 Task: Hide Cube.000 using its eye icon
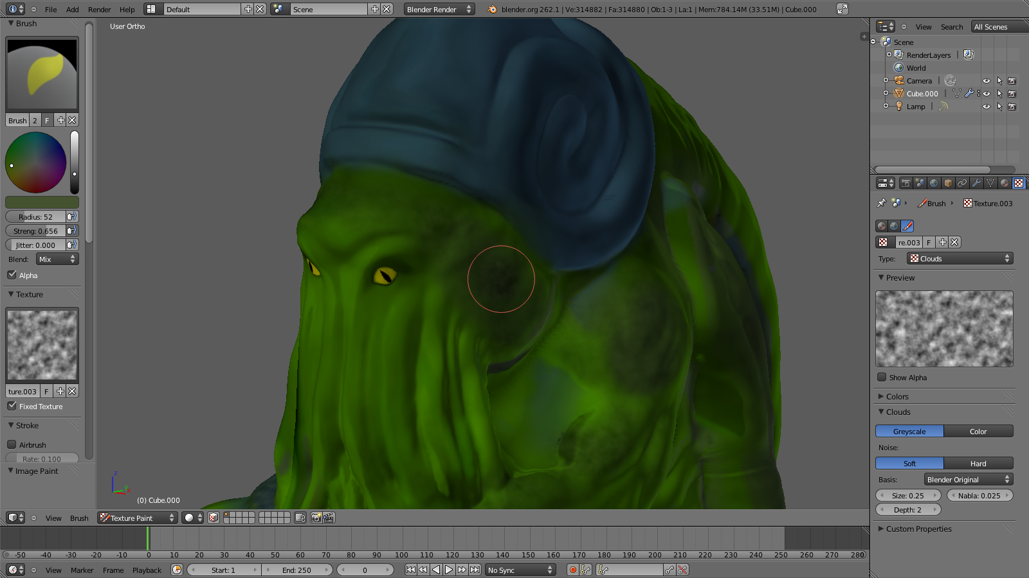tap(986, 94)
